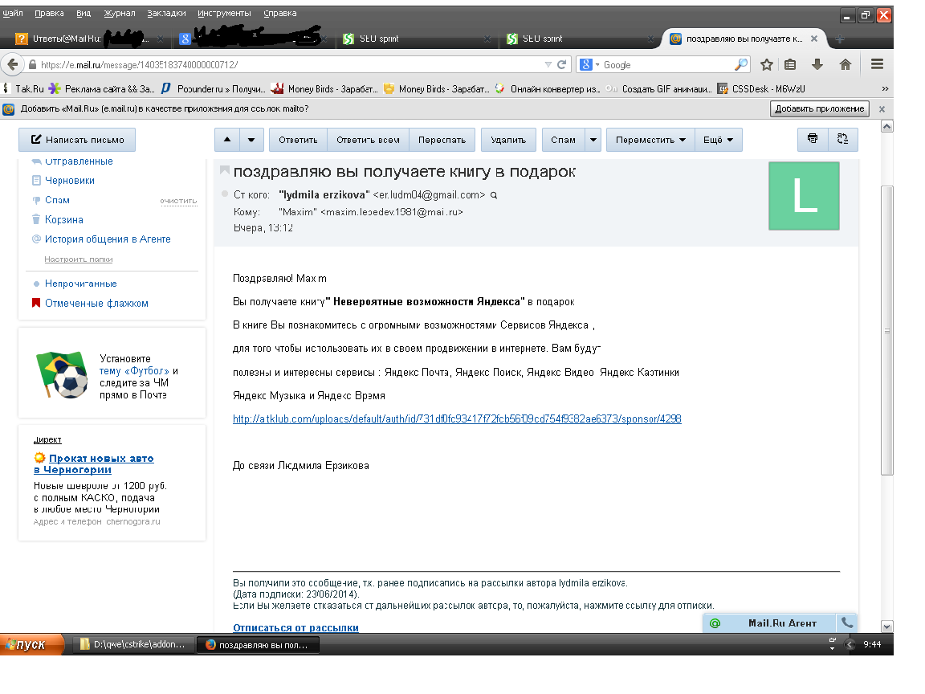Viewport: 925px width, 694px height.
Task: Search messages from sender via the magnifier icon
Action: point(494,195)
